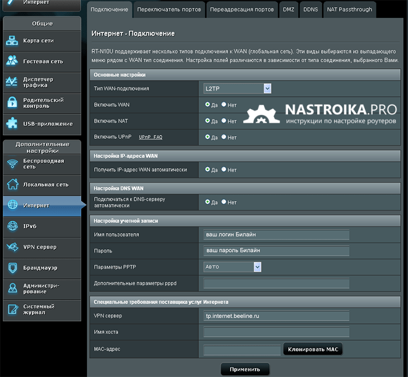This screenshot has width=408, height=377.
Task: Switch to the Переадресация портов tab
Action: [242, 10]
